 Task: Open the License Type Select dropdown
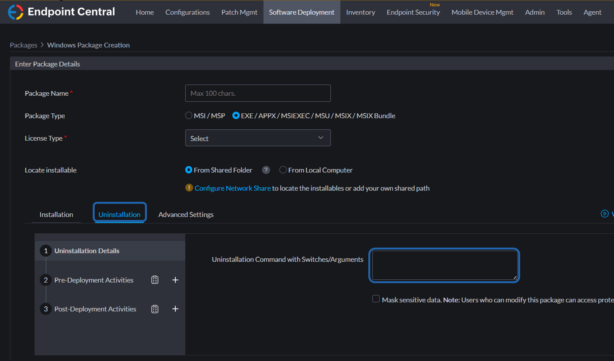click(258, 138)
